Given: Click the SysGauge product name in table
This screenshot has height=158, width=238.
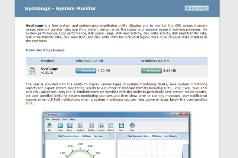Looking at the screenshot, I should tap(49, 69).
